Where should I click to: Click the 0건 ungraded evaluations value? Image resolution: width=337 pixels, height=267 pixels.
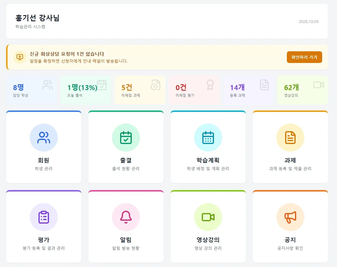tap(181, 87)
